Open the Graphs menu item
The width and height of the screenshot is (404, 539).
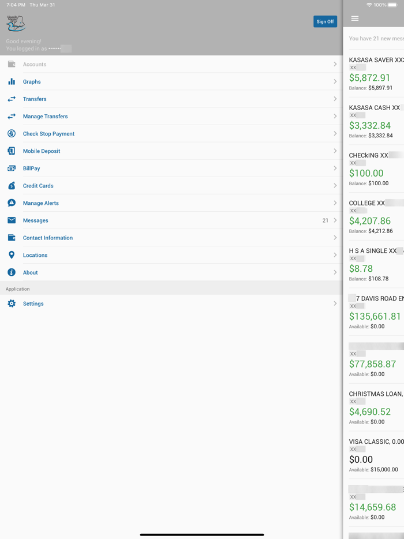coord(171,81)
